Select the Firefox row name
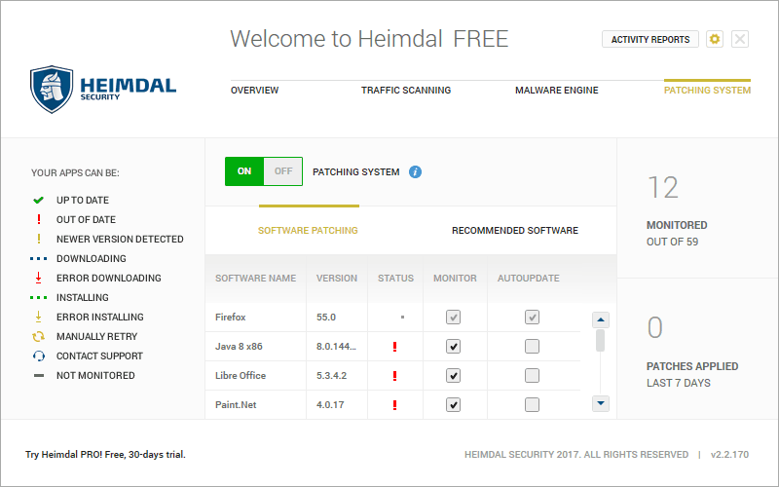This screenshot has height=487, width=779. 231,318
